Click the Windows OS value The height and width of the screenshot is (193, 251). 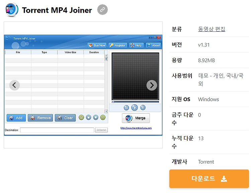tap(208, 99)
